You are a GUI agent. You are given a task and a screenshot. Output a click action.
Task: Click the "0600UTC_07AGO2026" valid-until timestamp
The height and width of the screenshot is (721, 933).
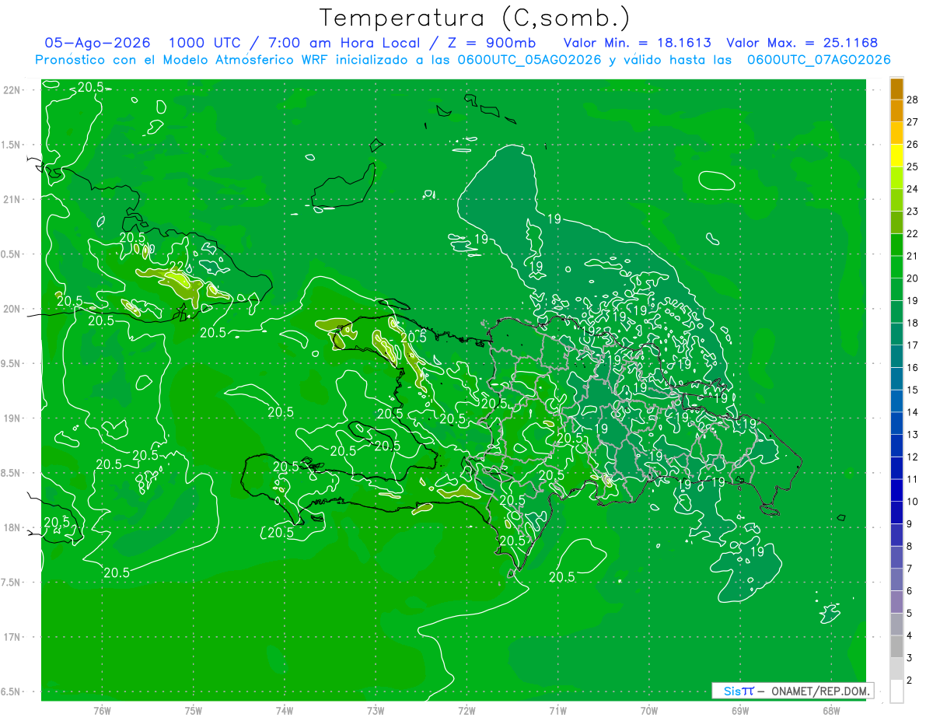coord(819,60)
